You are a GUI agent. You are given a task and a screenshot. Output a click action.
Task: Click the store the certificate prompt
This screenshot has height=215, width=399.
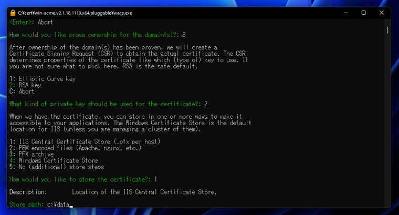coord(83,180)
